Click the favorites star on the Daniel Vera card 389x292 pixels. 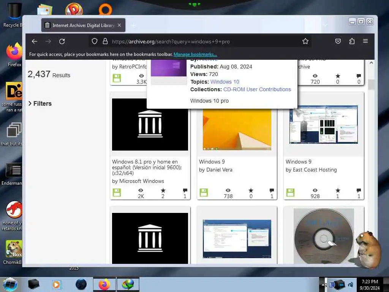pos(251,190)
